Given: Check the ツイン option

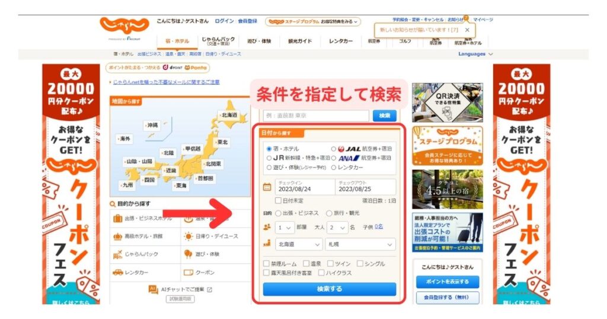Looking at the screenshot, I should (x=330, y=264).
